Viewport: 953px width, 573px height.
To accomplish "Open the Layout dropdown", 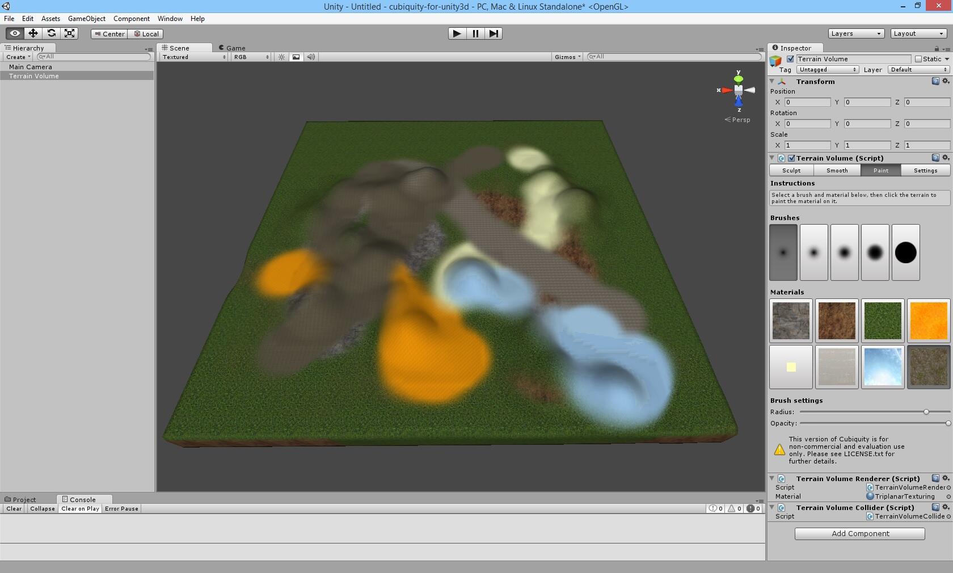I will 918,33.
